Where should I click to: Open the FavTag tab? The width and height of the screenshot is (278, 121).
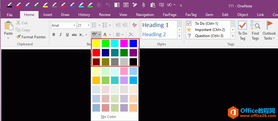click(191, 15)
